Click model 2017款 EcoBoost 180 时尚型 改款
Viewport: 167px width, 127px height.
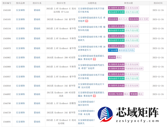[61, 94]
